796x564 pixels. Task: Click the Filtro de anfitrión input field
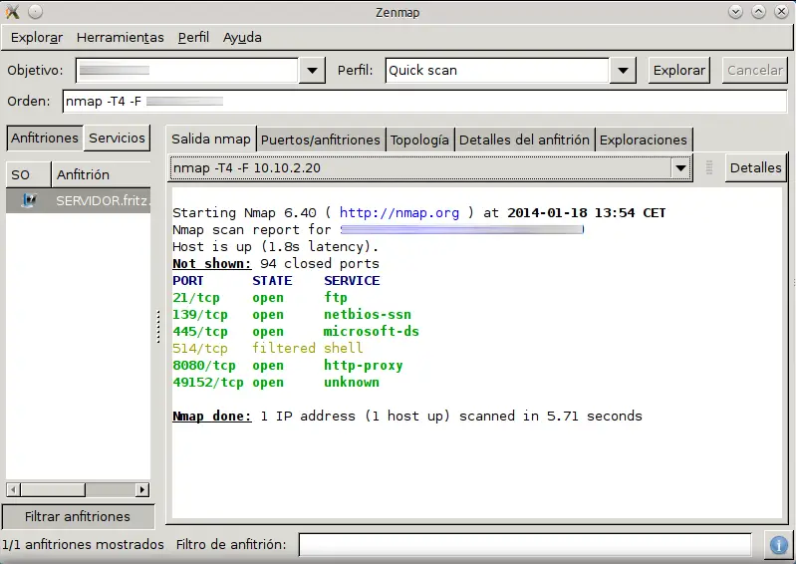click(525, 545)
